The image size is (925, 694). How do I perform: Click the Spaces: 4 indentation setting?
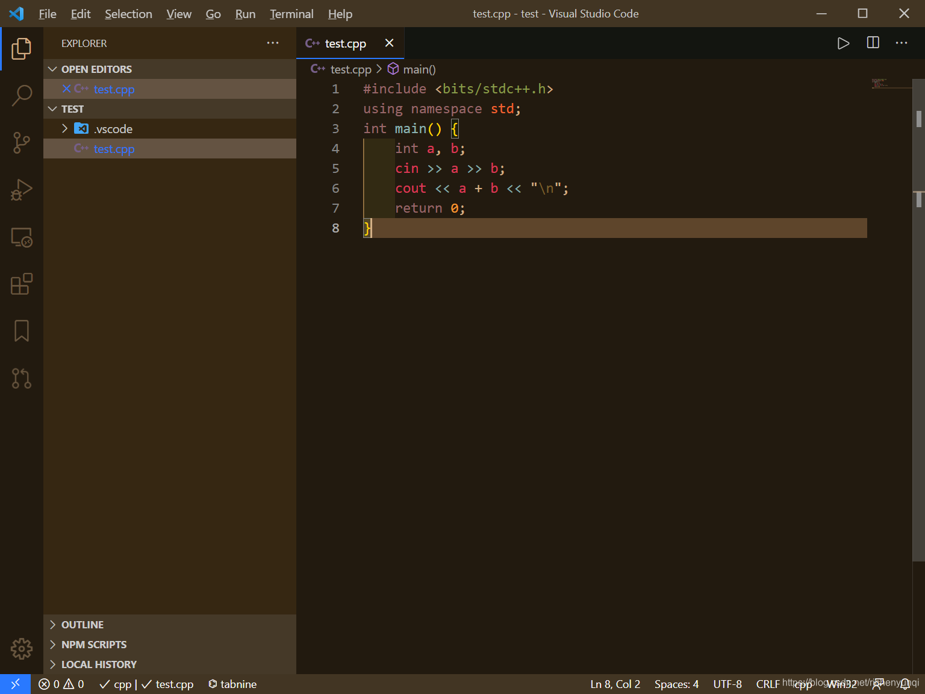[676, 684]
